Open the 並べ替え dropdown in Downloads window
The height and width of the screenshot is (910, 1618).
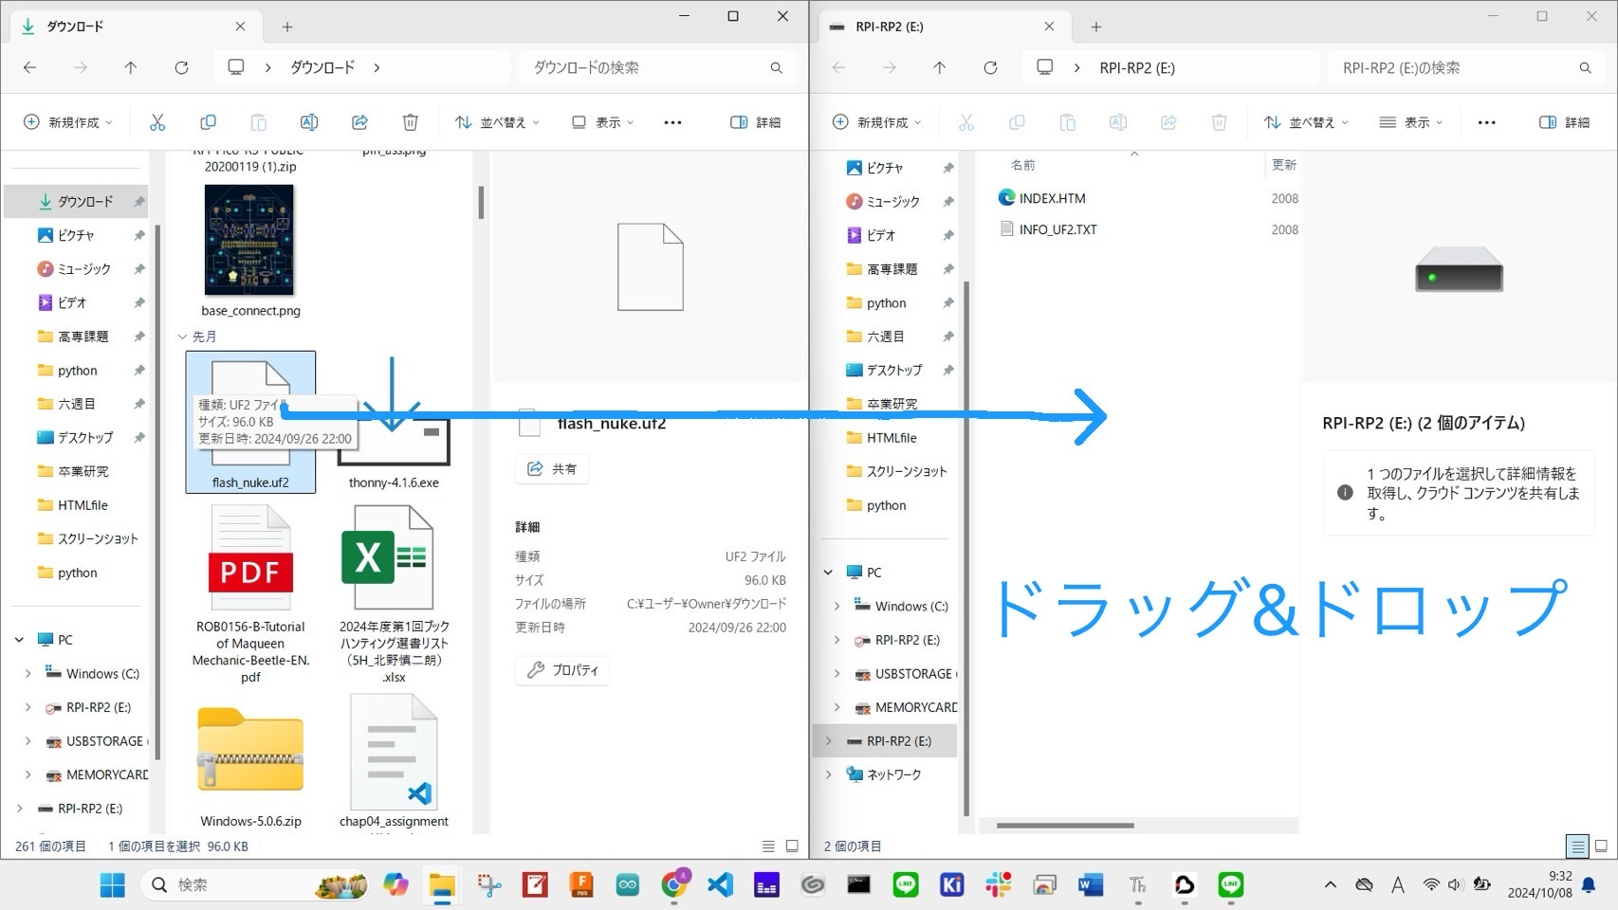pyautogui.click(x=497, y=122)
